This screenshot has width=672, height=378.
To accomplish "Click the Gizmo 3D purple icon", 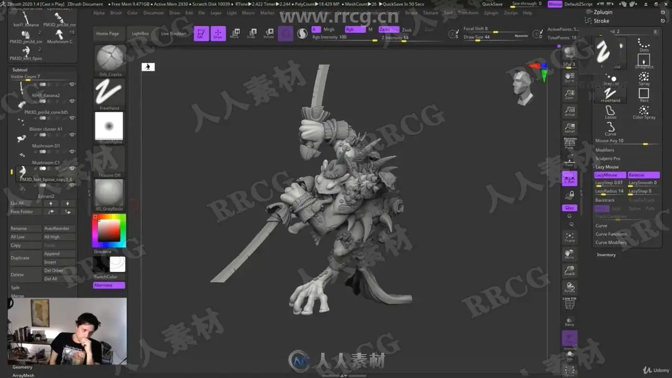I will (x=286, y=34).
